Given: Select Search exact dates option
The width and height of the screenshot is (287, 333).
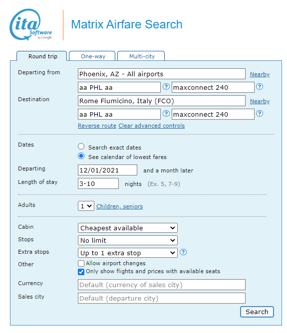Looking at the screenshot, I should pyautogui.click(x=81, y=147).
